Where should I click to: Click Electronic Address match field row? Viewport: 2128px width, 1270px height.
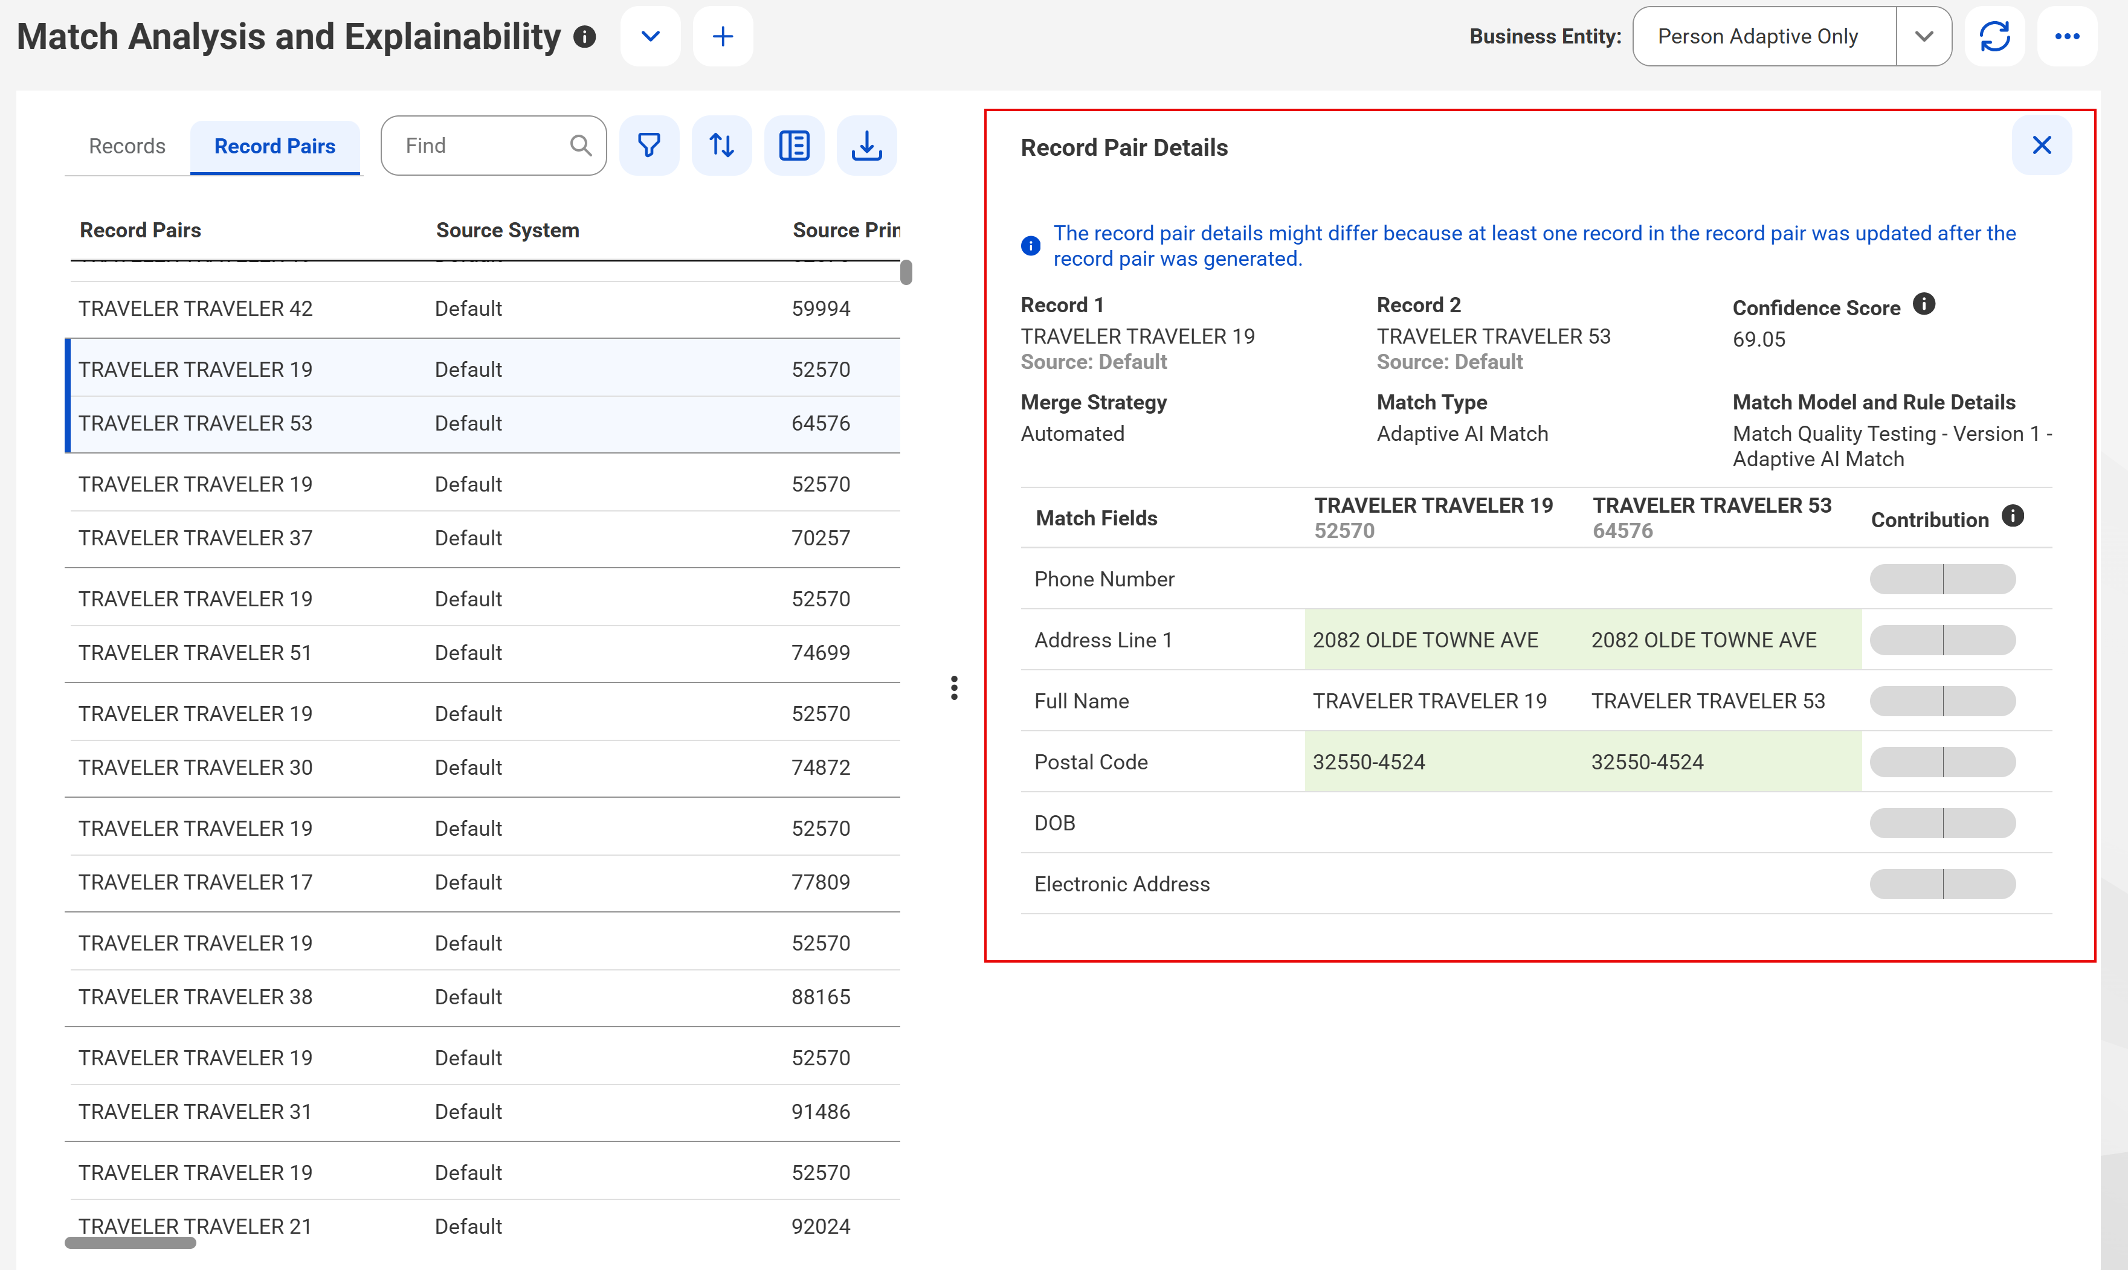coord(1536,884)
